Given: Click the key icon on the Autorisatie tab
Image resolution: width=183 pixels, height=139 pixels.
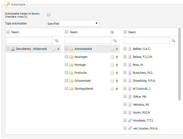Looking at the screenshot, I should coord(8,4).
